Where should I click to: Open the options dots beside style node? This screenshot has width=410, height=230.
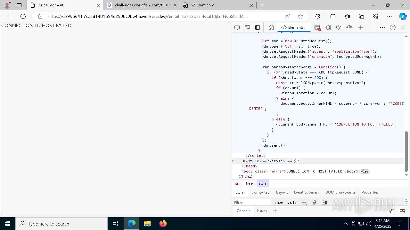tap(234, 161)
